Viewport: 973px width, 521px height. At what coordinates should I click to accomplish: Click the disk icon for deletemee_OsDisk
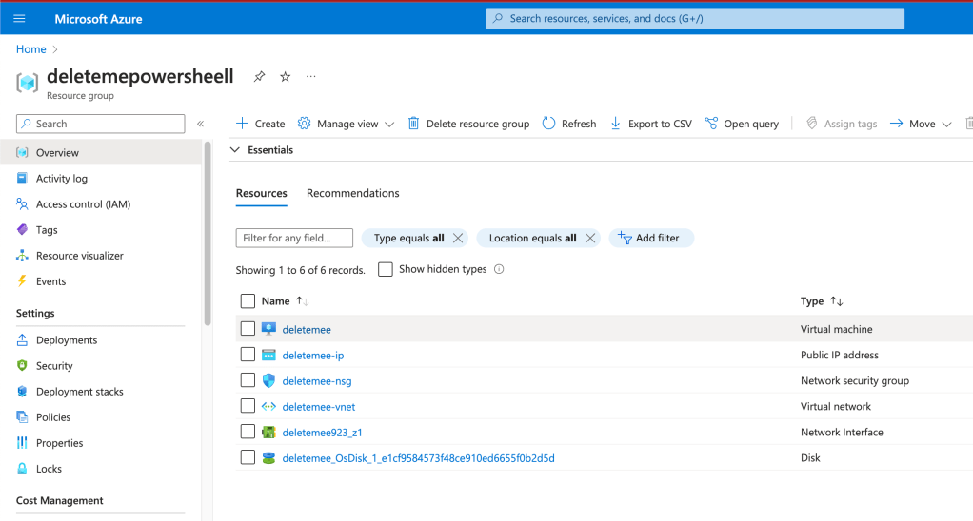pos(268,458)
